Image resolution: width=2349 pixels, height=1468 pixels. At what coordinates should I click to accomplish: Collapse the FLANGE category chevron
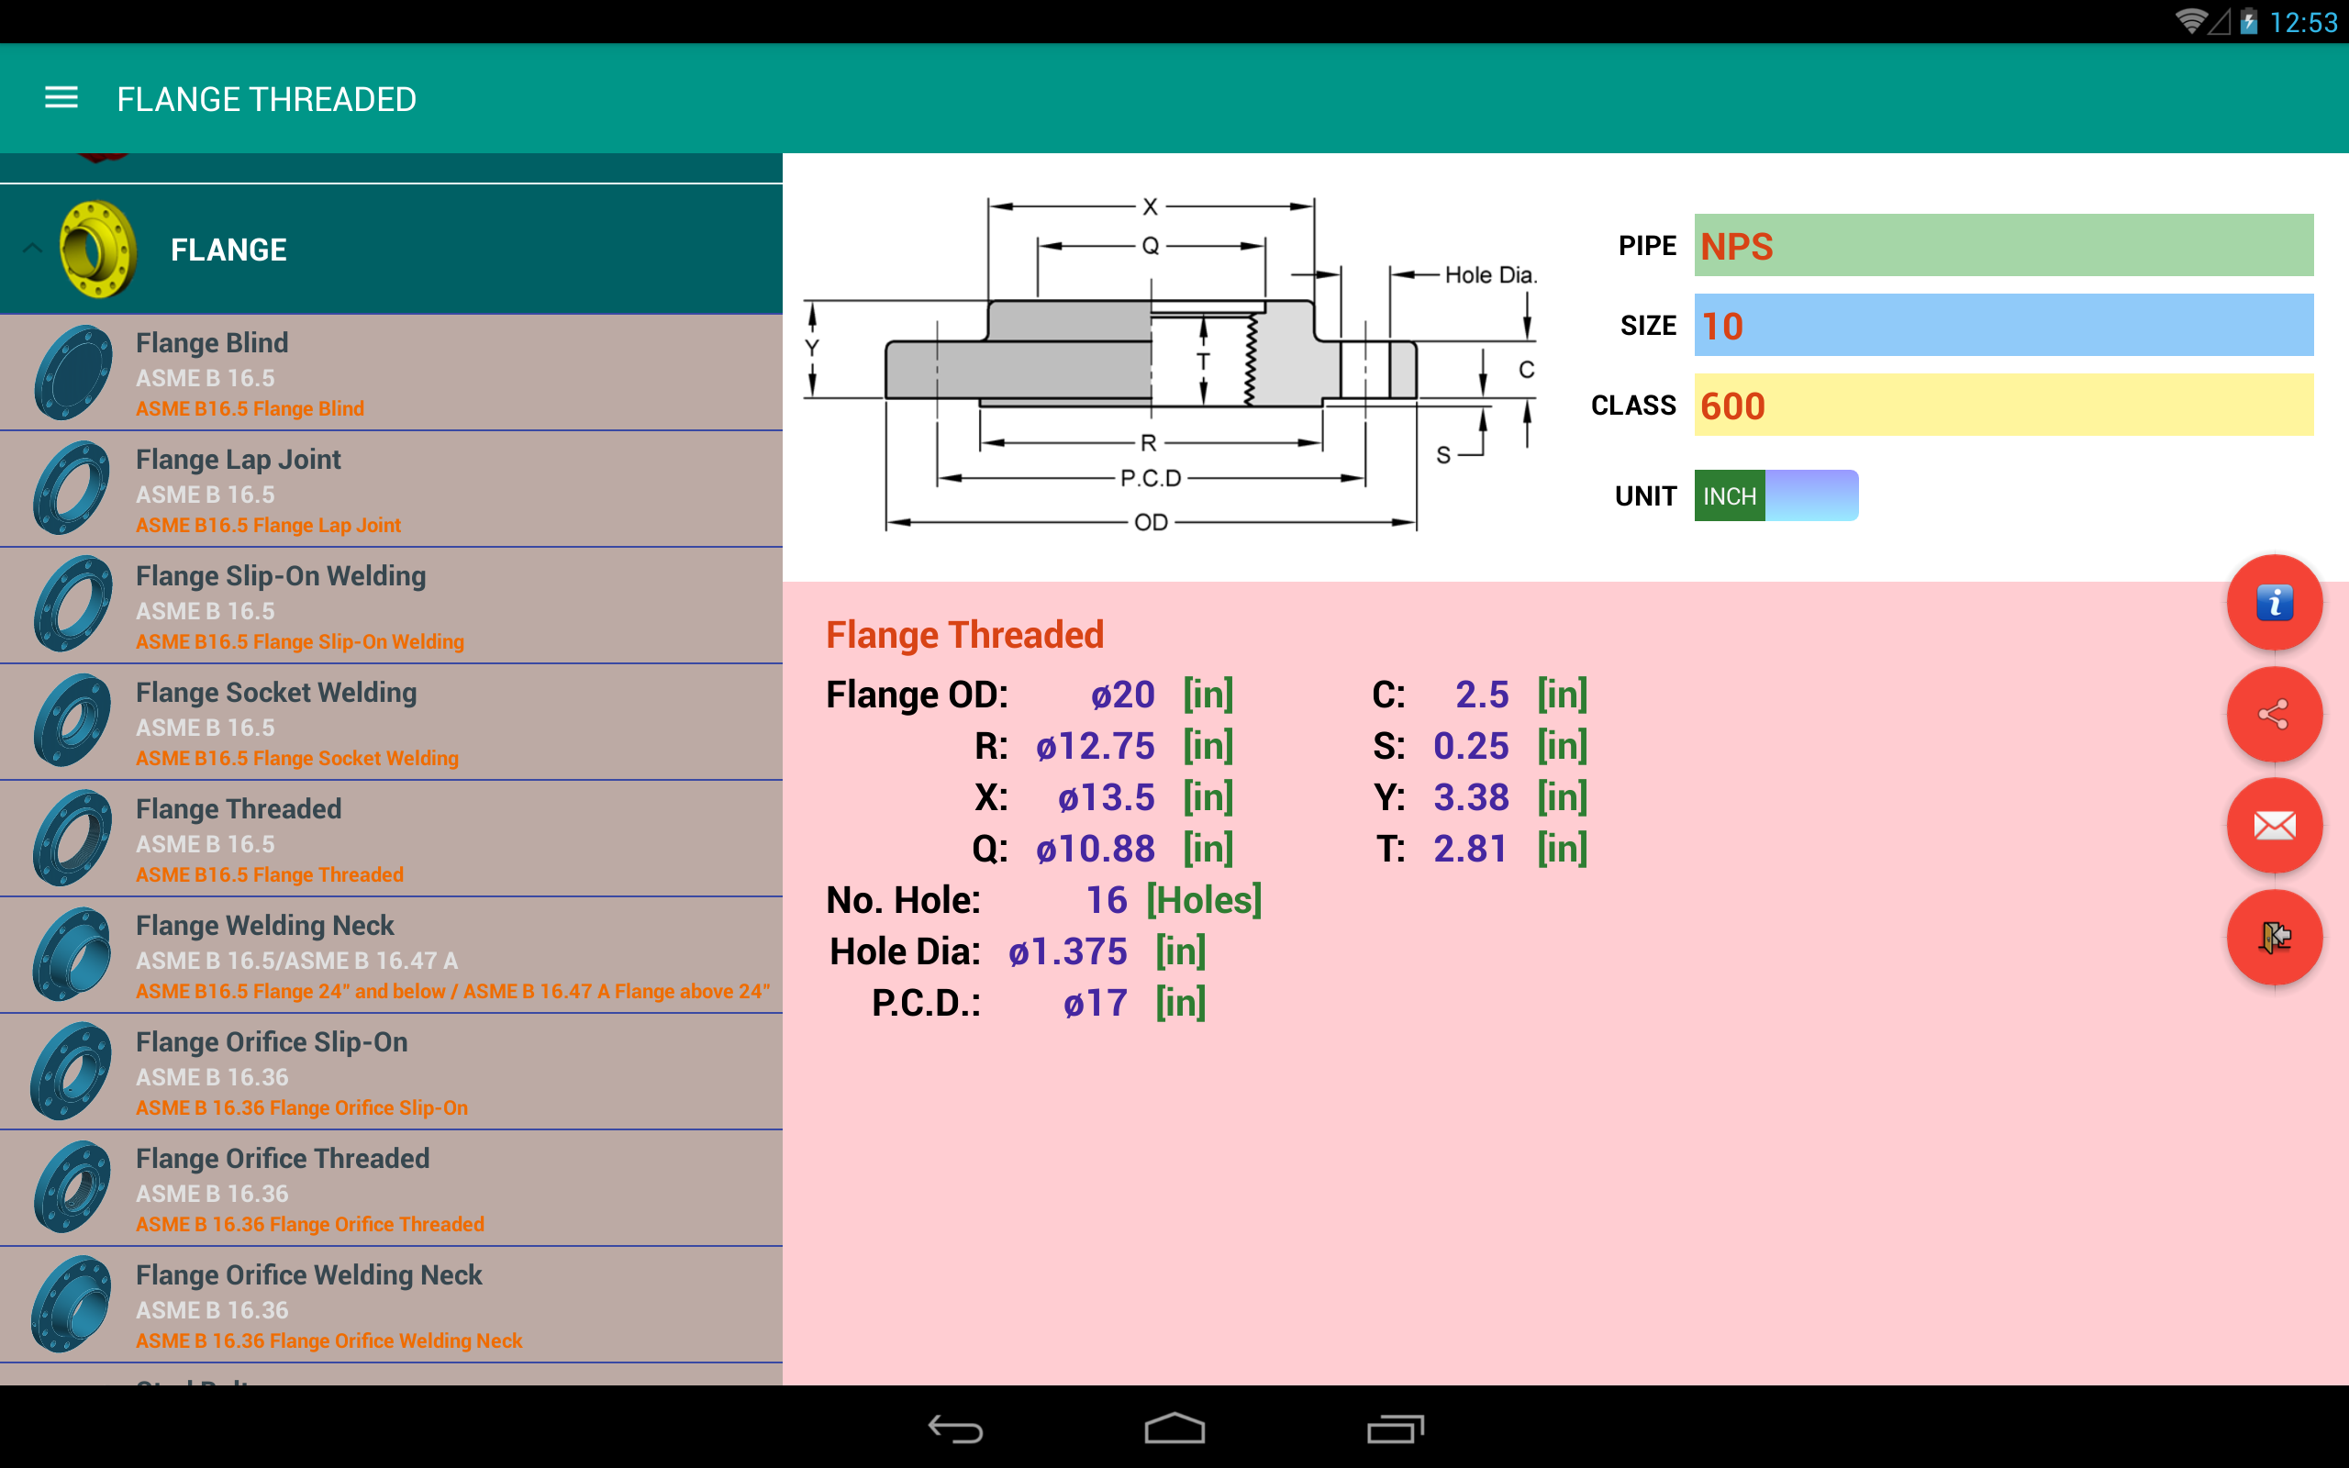[32, 249]
